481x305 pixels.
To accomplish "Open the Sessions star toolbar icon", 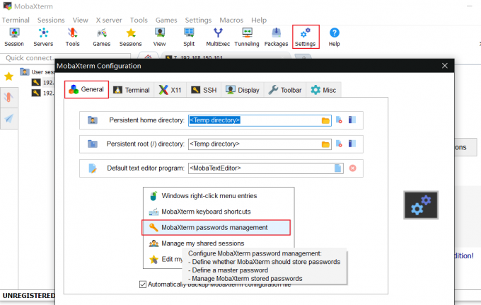I will (130, 37).
